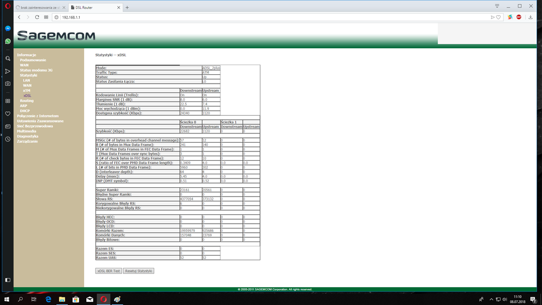
Task: Close the DSL Router tab
Action: tap(119, 7)
